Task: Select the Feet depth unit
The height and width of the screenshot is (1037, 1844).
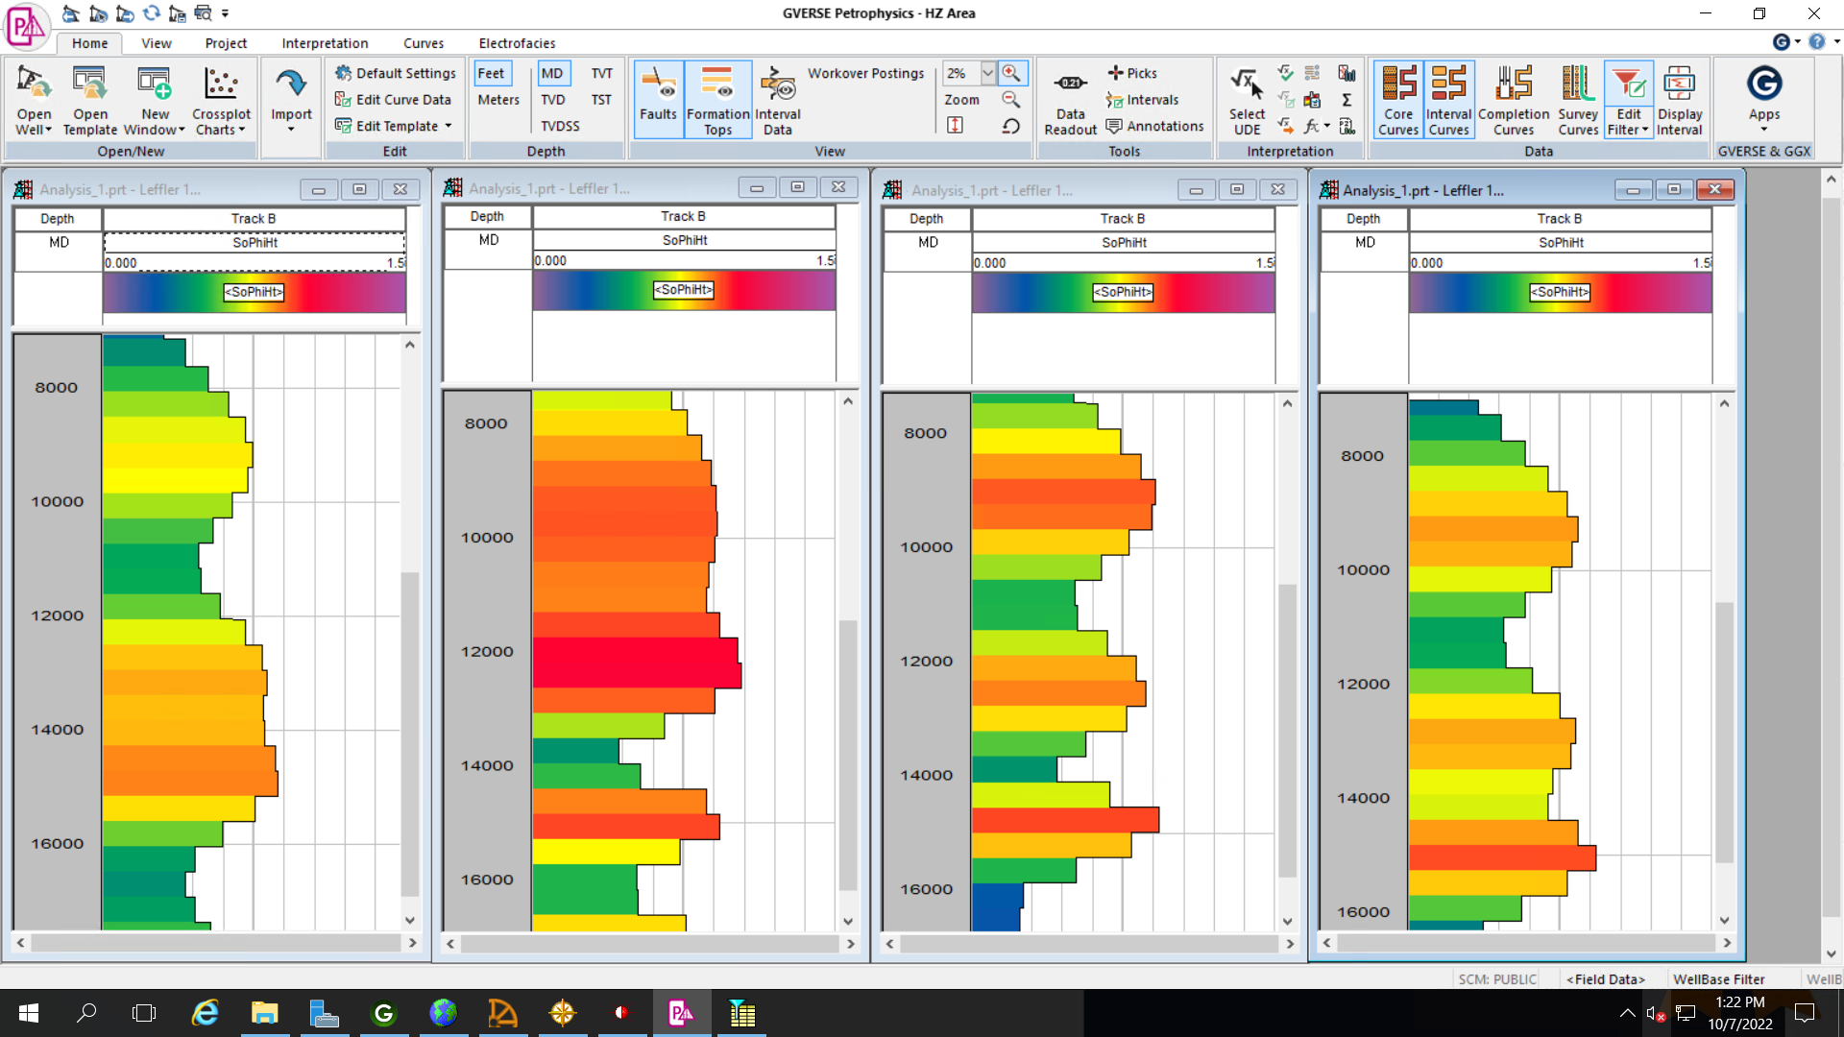Action: [x=491, y=73]
